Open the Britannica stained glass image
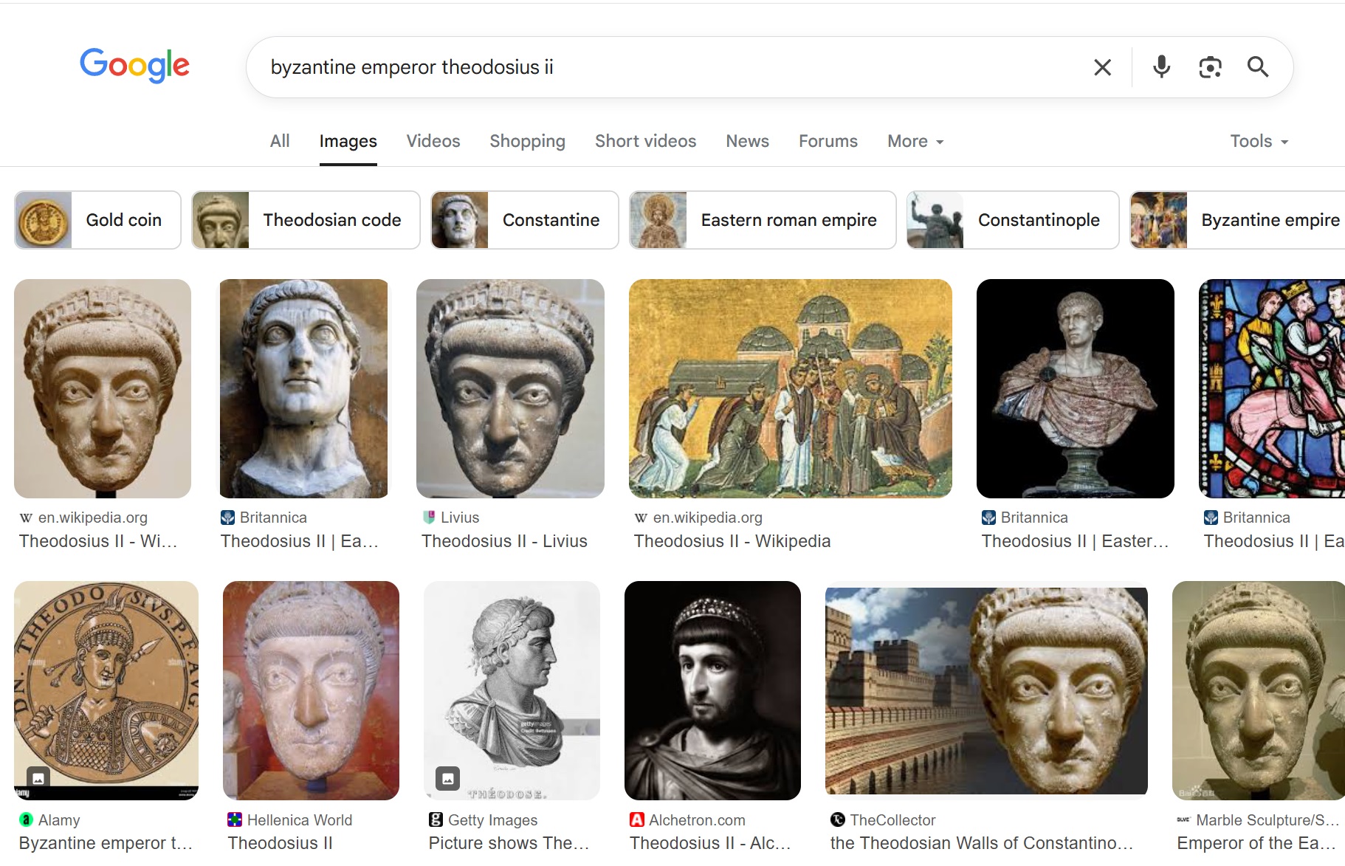The width and height of the screenshot is (1345, 866). click(x=1272, y=388)
